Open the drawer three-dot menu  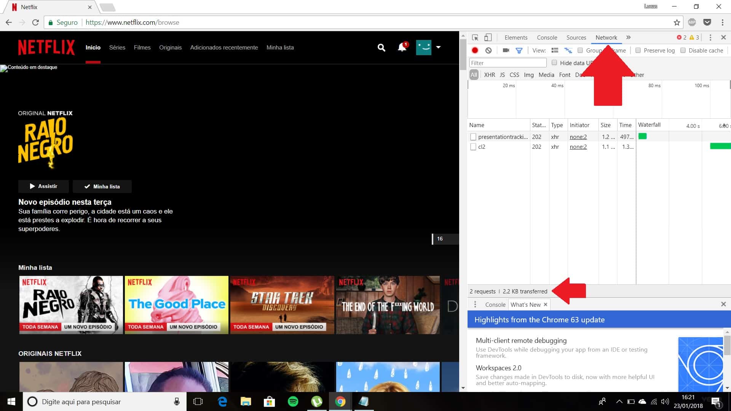475,304
